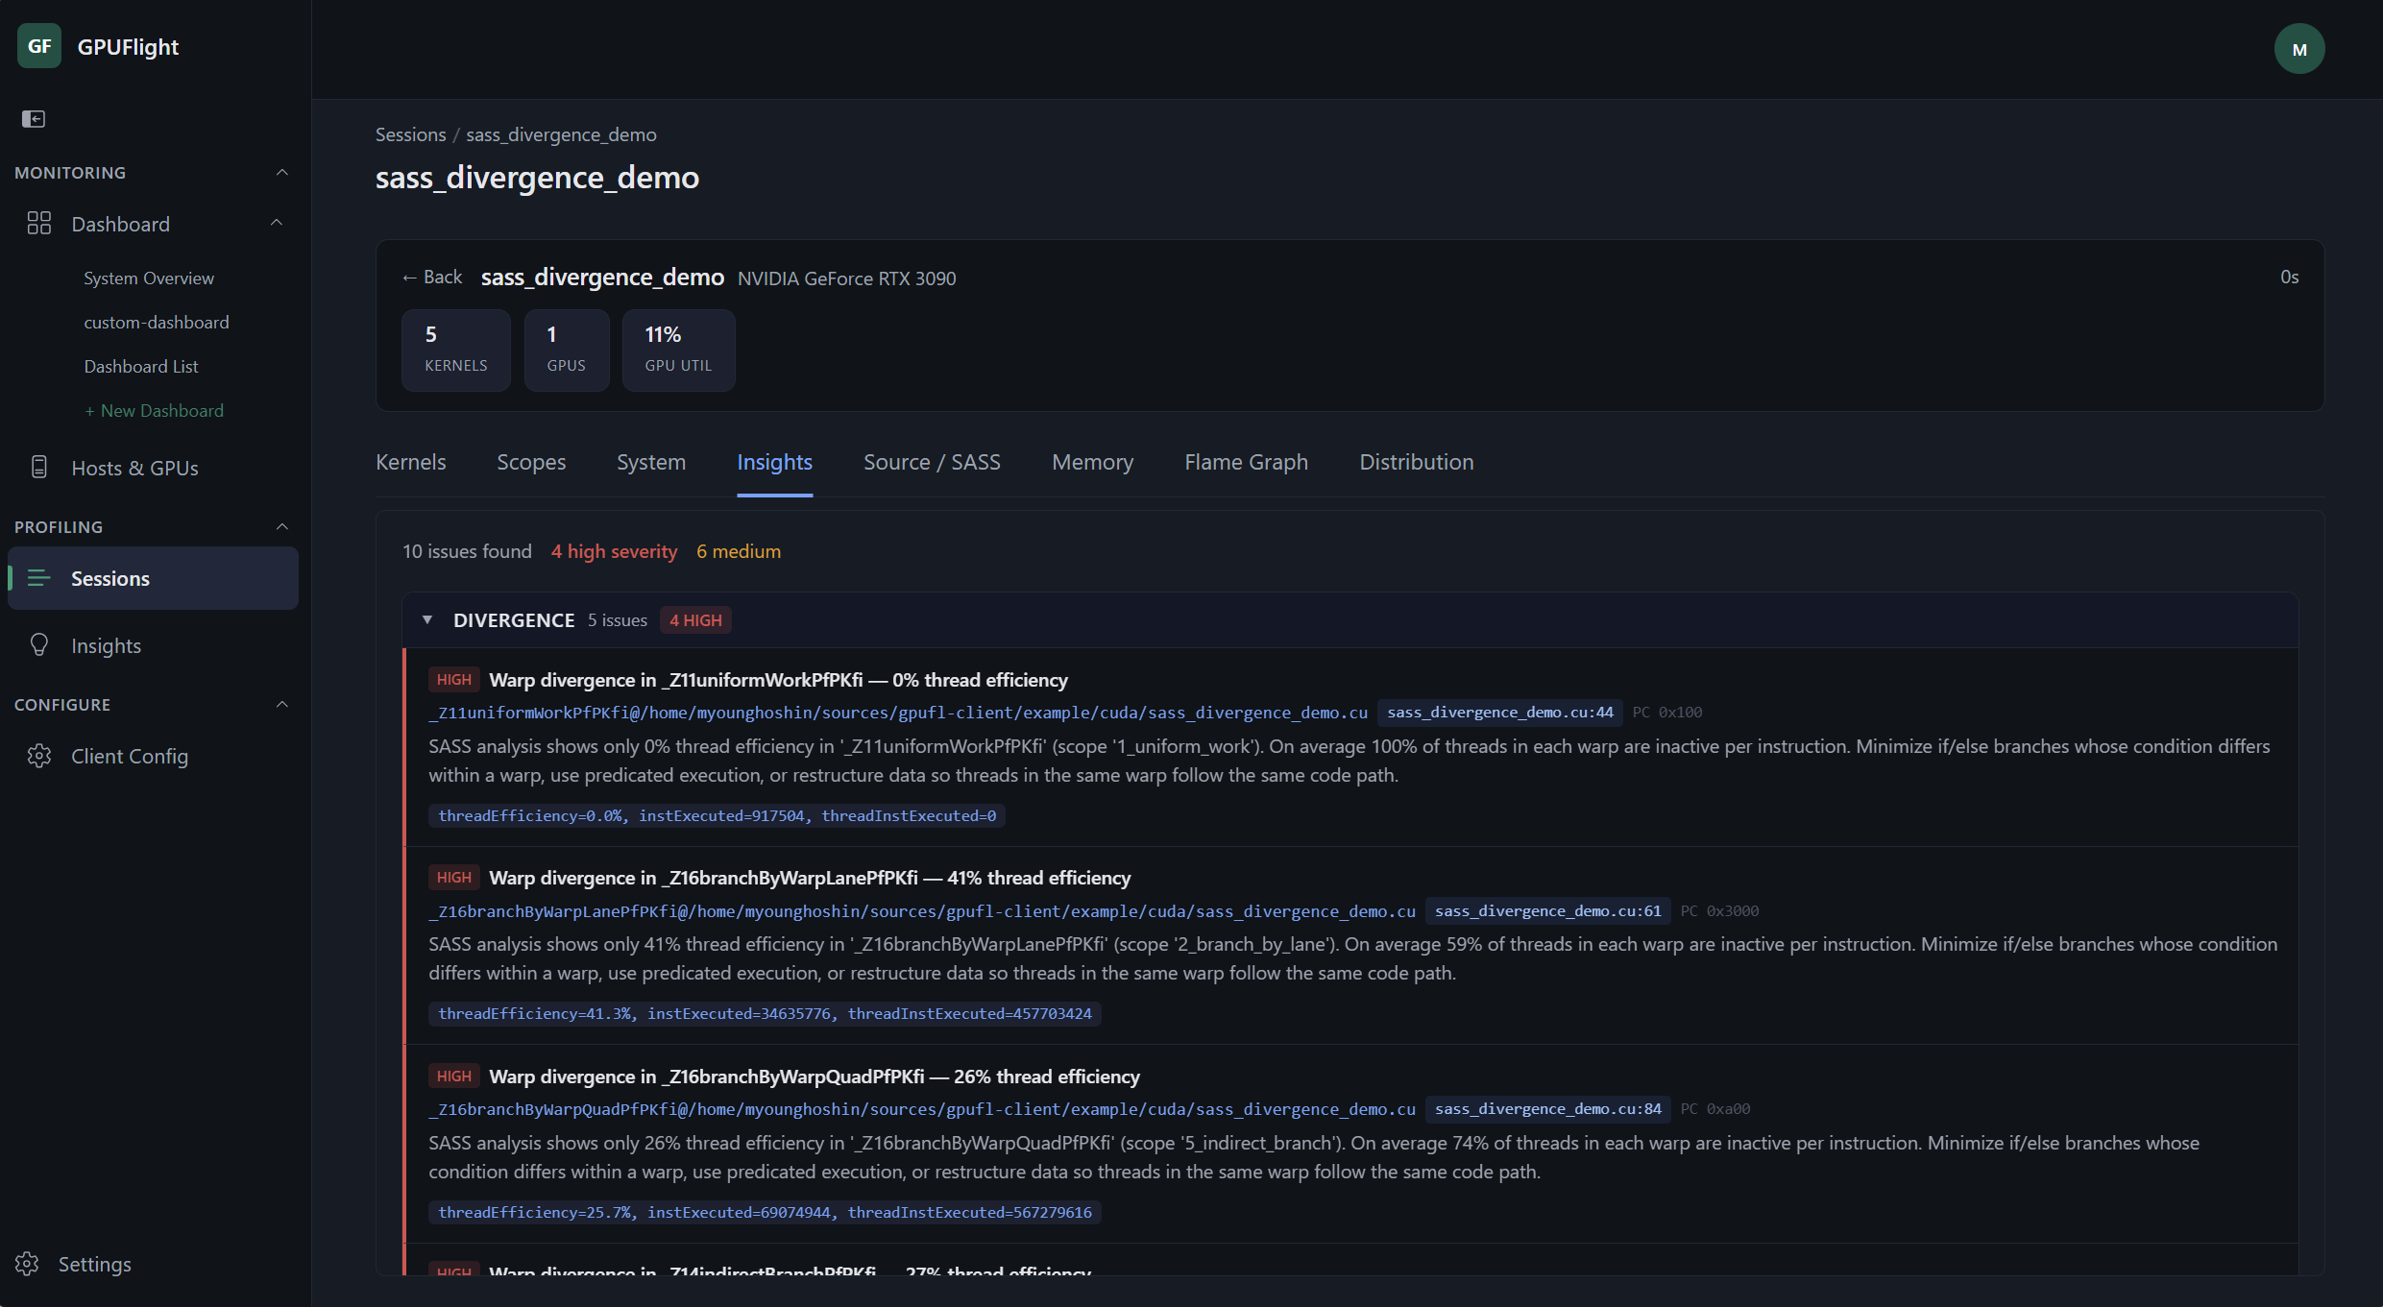Open source link sass_divergence_demo.cu:84
This screenshot has width=2383, height=1307.
click(x=1548, y=1109)
